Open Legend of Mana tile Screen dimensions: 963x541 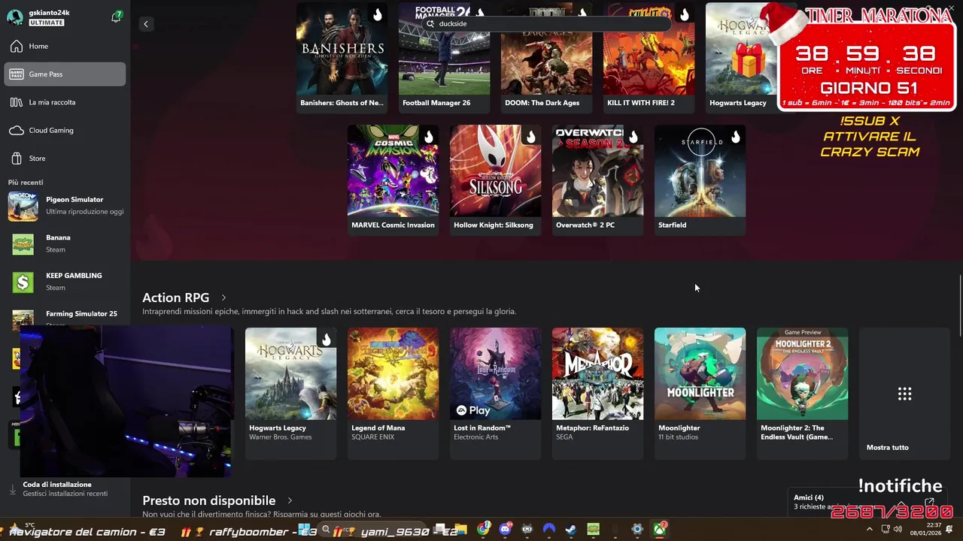coord(393,393)
